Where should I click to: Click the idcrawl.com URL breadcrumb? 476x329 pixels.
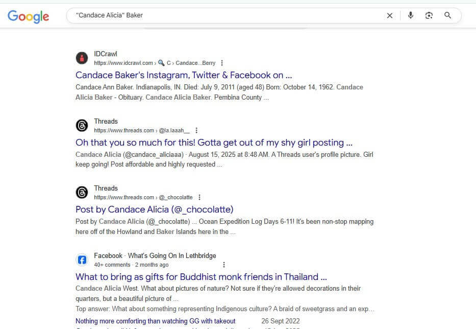123,63
